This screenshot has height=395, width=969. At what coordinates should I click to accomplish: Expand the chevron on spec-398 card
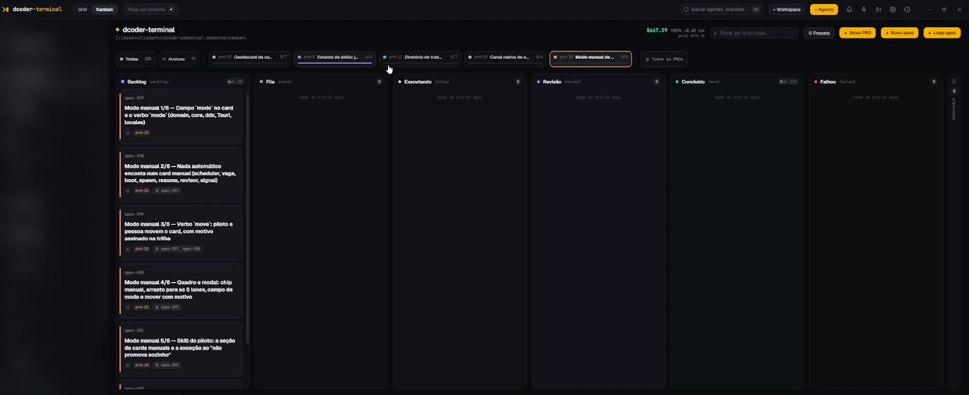click(127, 191)
